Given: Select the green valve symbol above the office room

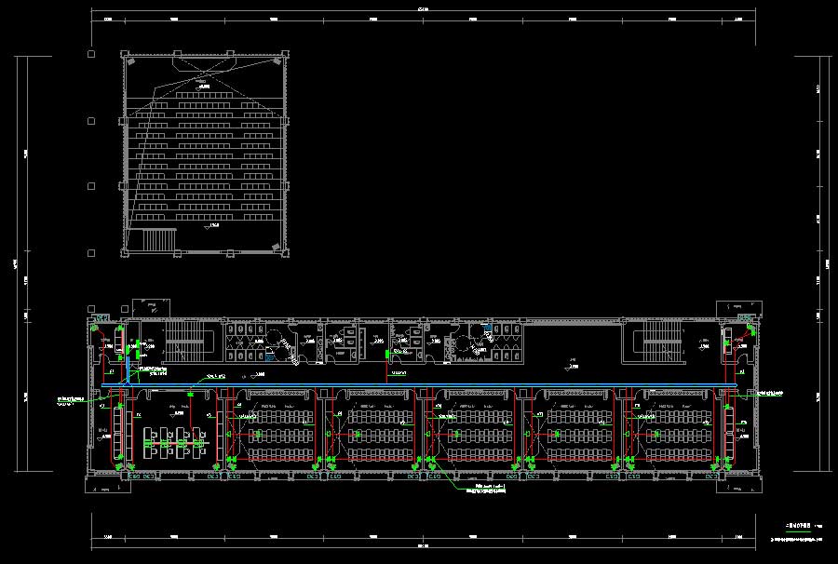Looking at the screenshot, I should [x=190, y=395].
